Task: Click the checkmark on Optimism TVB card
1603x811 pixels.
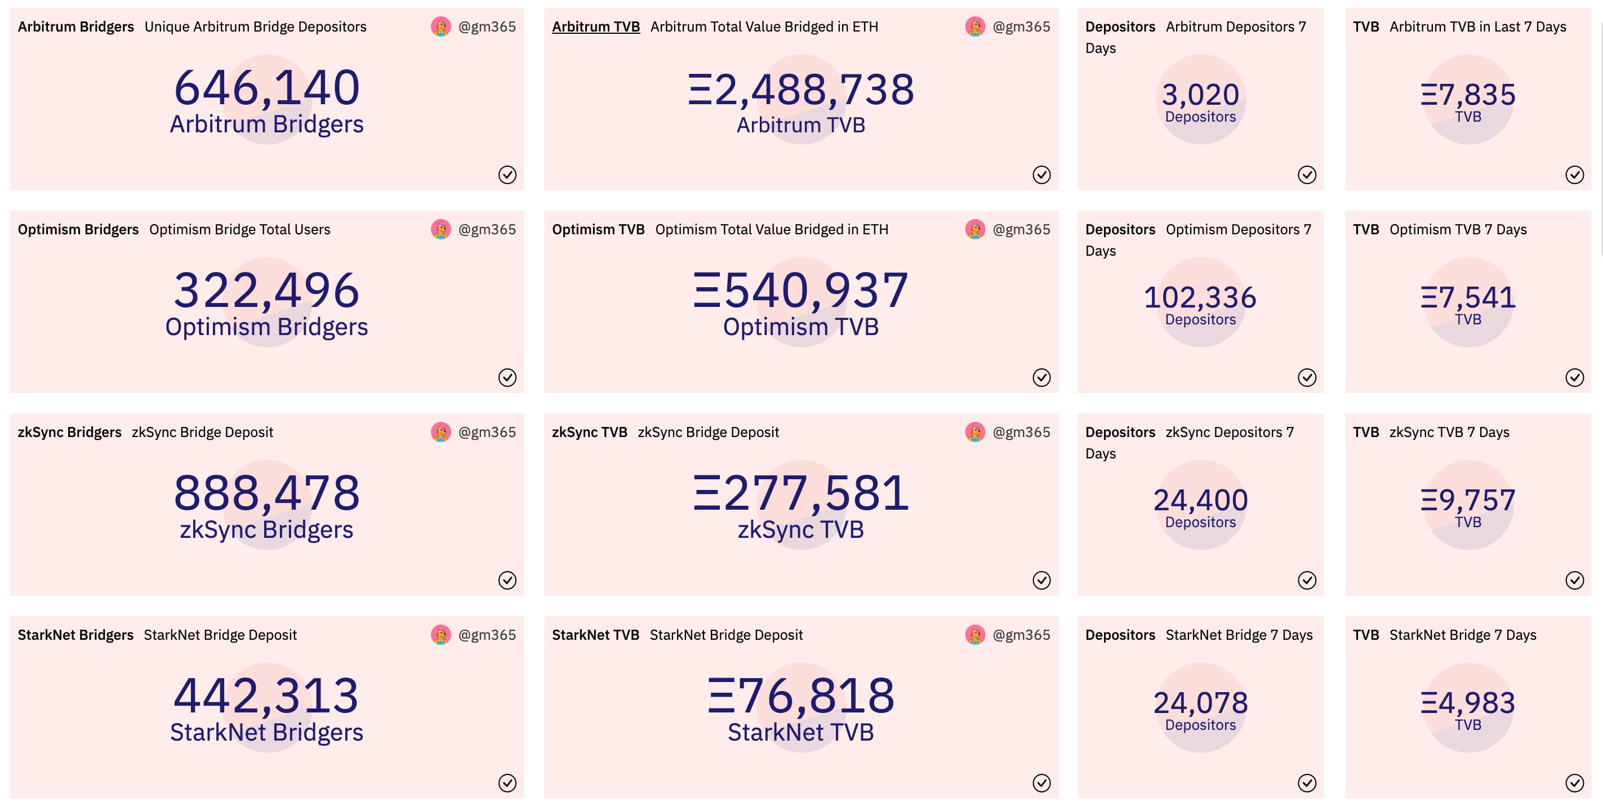Action: (x=1041, y=377)
